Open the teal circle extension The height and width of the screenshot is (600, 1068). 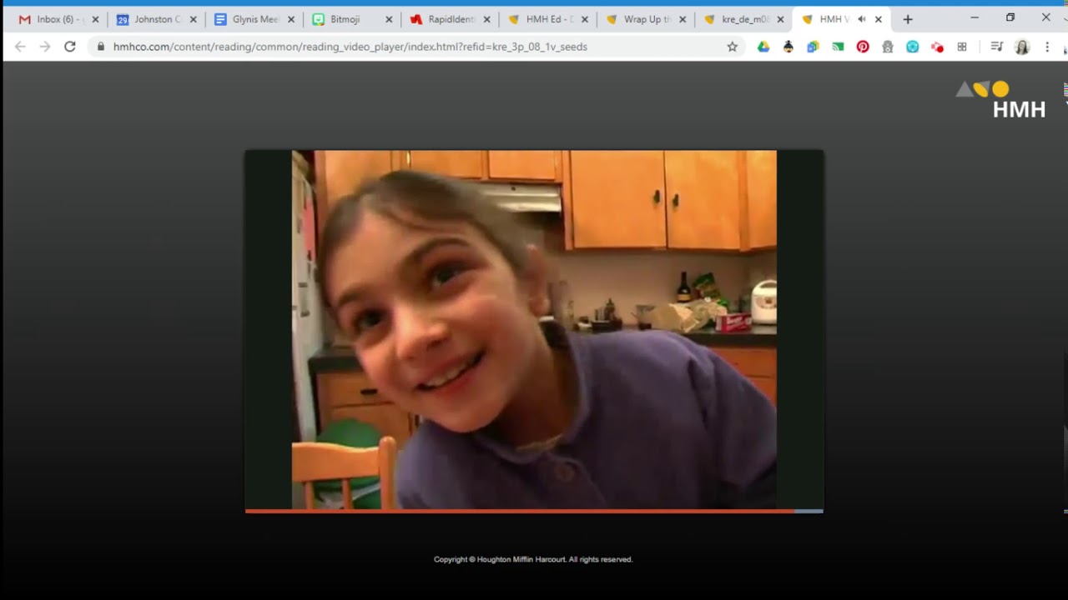click(912, 47)
